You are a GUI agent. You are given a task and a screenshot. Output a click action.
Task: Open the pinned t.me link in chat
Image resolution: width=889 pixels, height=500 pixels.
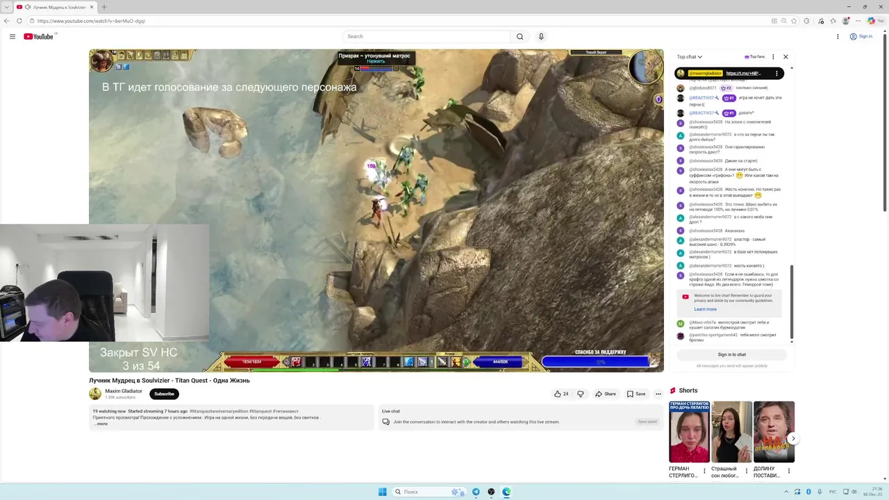(x=744, y=73)
